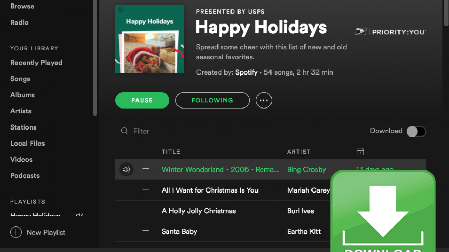Save A Holly Jolly Christmas with plus icon

pyautogui.click(x=146, y=210)
